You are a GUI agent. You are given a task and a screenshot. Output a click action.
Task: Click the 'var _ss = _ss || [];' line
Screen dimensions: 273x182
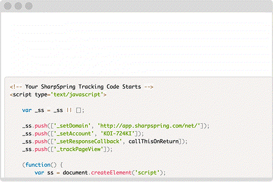(53, 110)
